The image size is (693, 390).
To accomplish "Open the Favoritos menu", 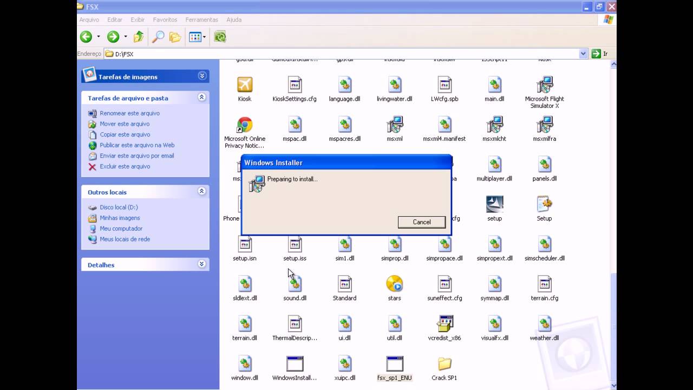I will click(165, 19).
